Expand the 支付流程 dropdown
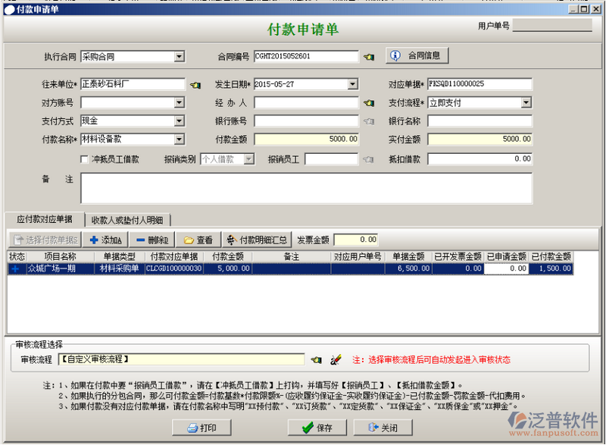This screenshot has height=445, width=606. click(526, 103)
